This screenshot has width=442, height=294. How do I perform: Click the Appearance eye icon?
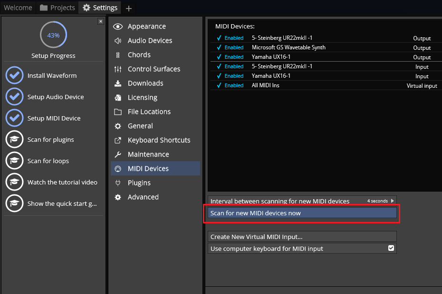(x=118, y=27)
